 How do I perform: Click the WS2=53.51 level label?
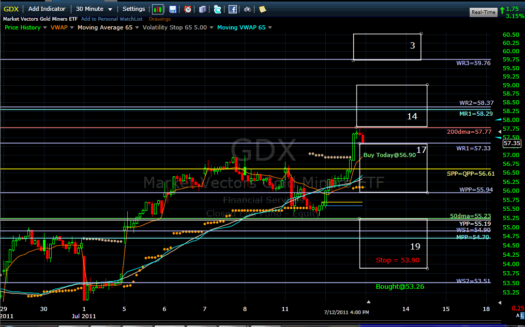pos(473,281)
